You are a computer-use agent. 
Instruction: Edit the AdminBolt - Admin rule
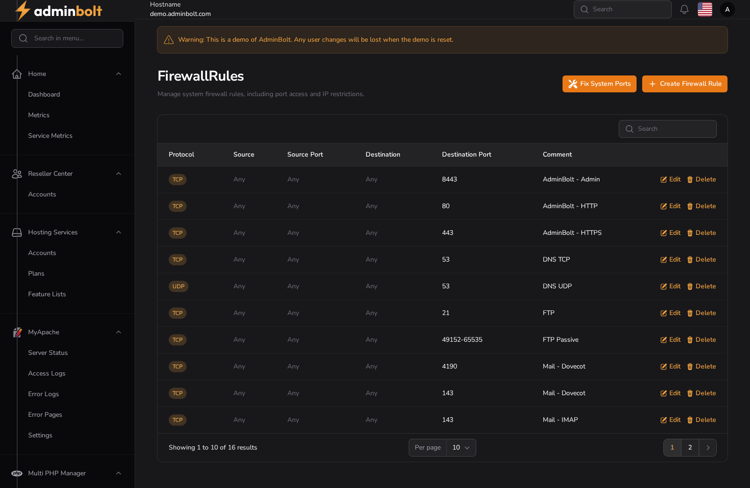[x=670, y=180]
